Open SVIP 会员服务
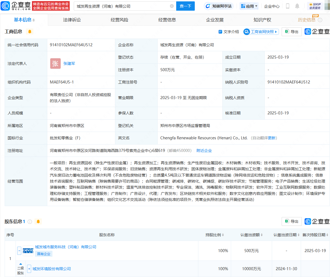Image resolution: width=330 pixels, height=277 pixels. pyautogui.click(x=315, y=6)
